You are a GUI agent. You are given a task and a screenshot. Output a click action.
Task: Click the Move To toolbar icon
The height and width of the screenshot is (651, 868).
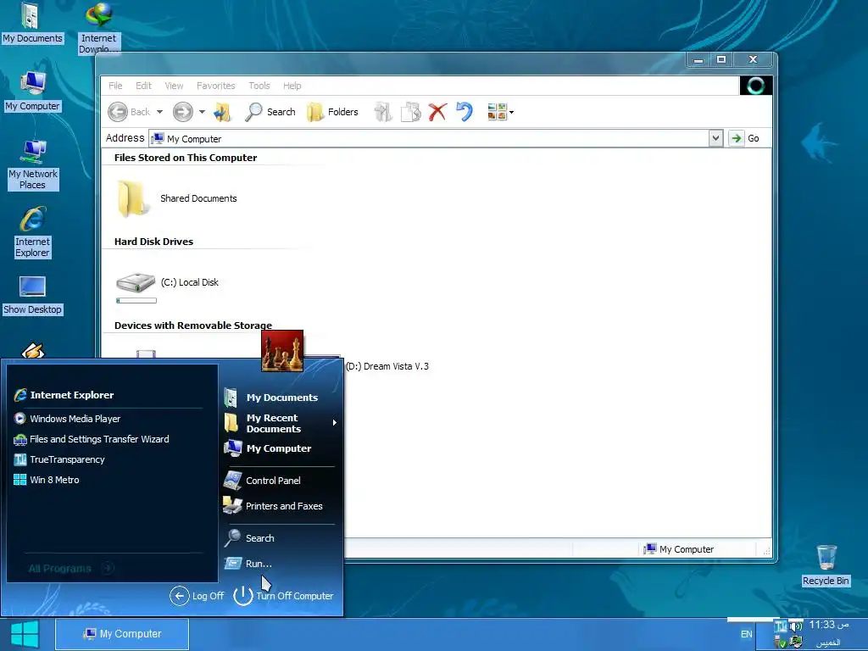[382, 112]
